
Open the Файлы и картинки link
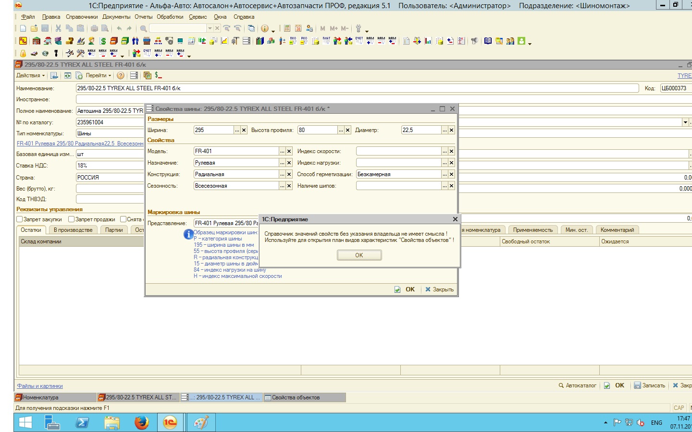click(40, 386)
